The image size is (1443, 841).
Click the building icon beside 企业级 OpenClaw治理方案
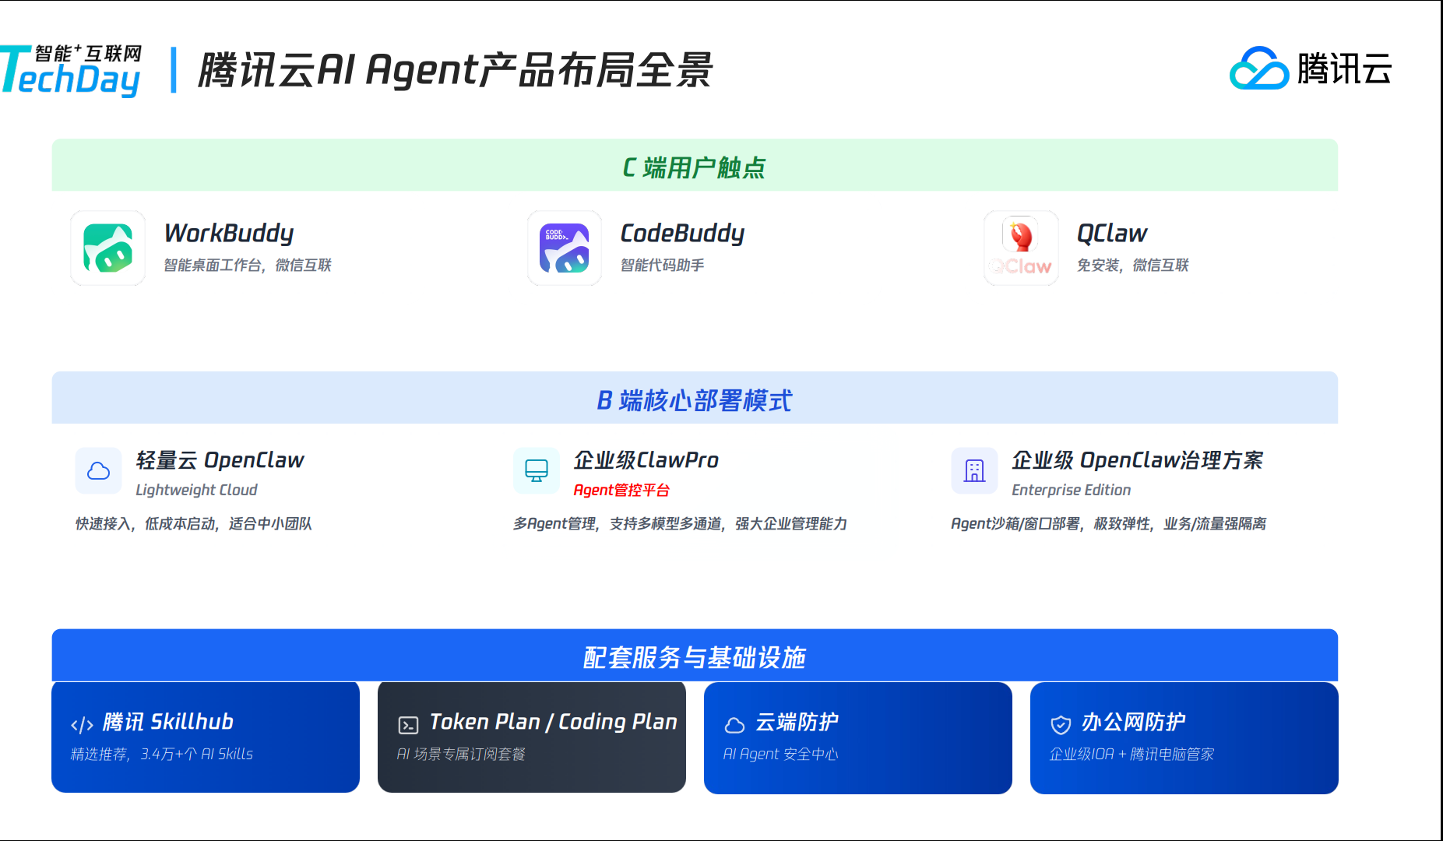(974, 470)
